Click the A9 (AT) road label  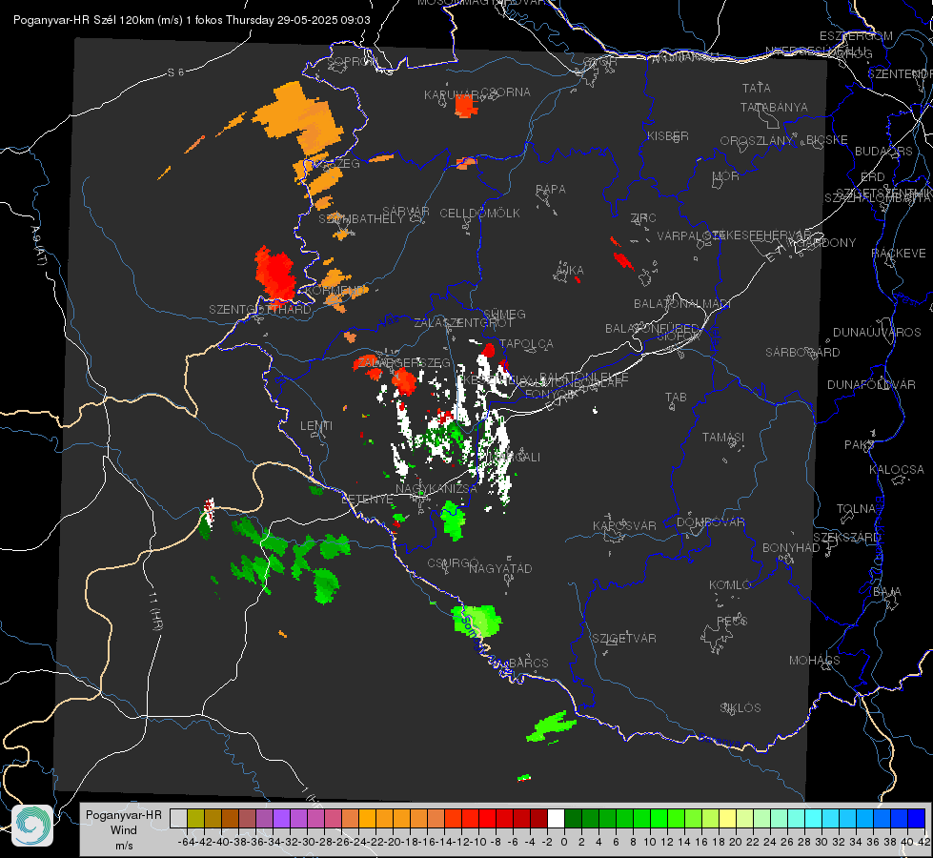point(39,246)
